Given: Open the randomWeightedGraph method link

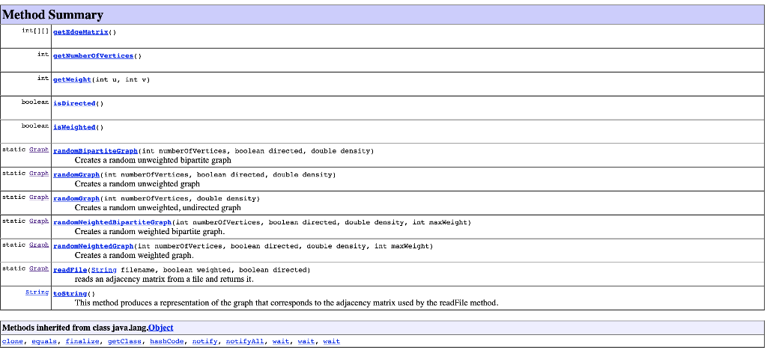Looking at the screenshot, I should click(94, 246).
